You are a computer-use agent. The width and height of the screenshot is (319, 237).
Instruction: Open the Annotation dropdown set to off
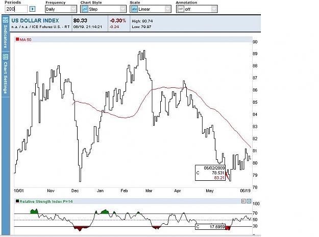pos(197,9)
